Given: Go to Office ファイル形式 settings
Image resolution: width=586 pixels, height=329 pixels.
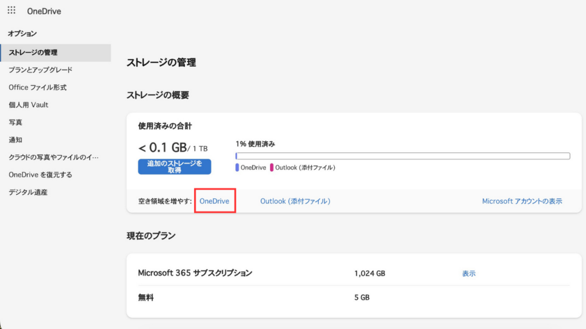Looking at the screenshot, I should (38, 87).
